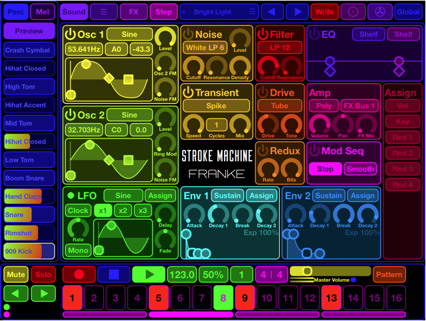The image size is (426, 321).
Task: Click the Preview button
Action: 29,31
